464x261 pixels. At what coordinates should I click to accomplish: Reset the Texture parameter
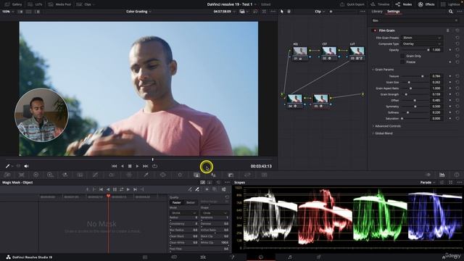click(x=457, y=76)
